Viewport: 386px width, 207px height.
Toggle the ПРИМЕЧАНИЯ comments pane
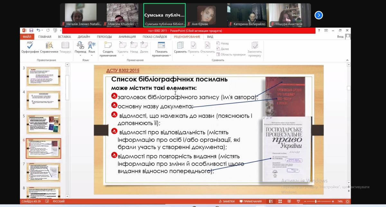pyautogui.click(x=250, y=202)
